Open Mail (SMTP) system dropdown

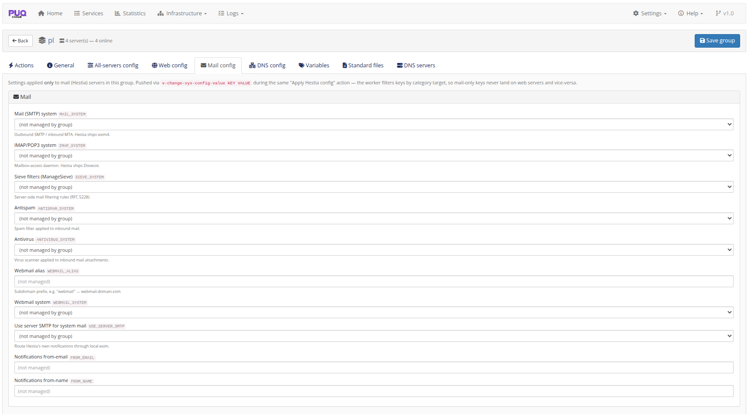(374, 125)
